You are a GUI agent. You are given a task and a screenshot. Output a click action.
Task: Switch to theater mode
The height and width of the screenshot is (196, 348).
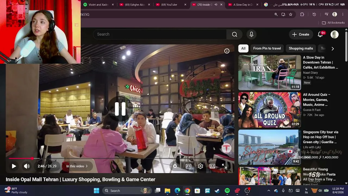[212, 166]
